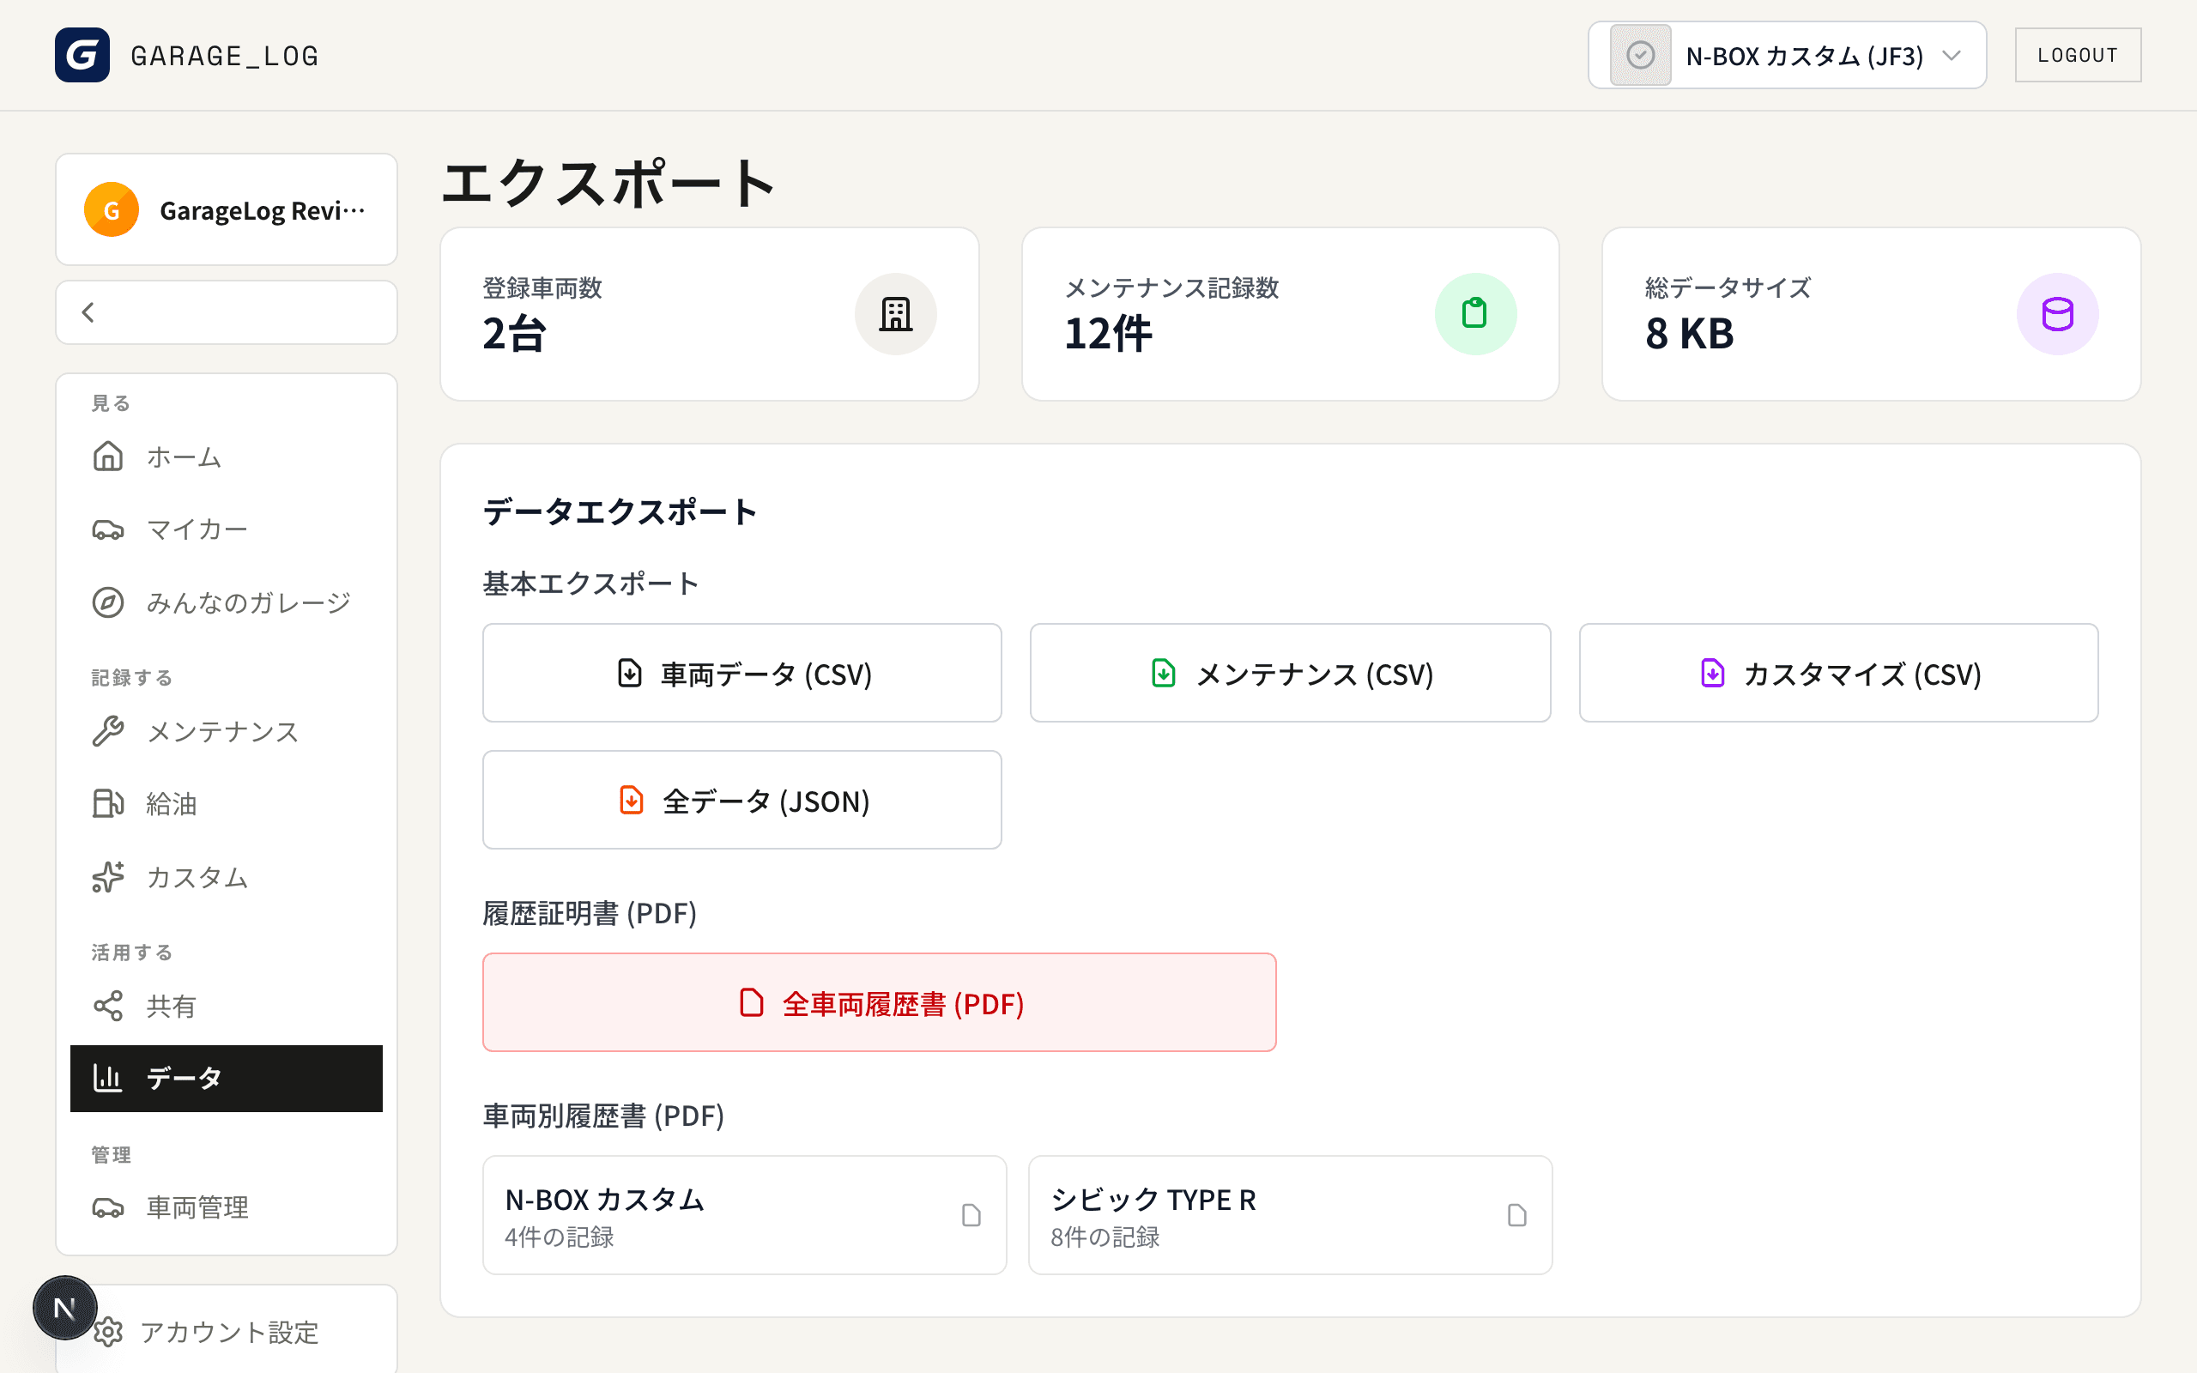The height and width of the screenshot is (1373, 2197).
Task: Download 全車両履歴書 (PDF)
Action: point(879,1002)
